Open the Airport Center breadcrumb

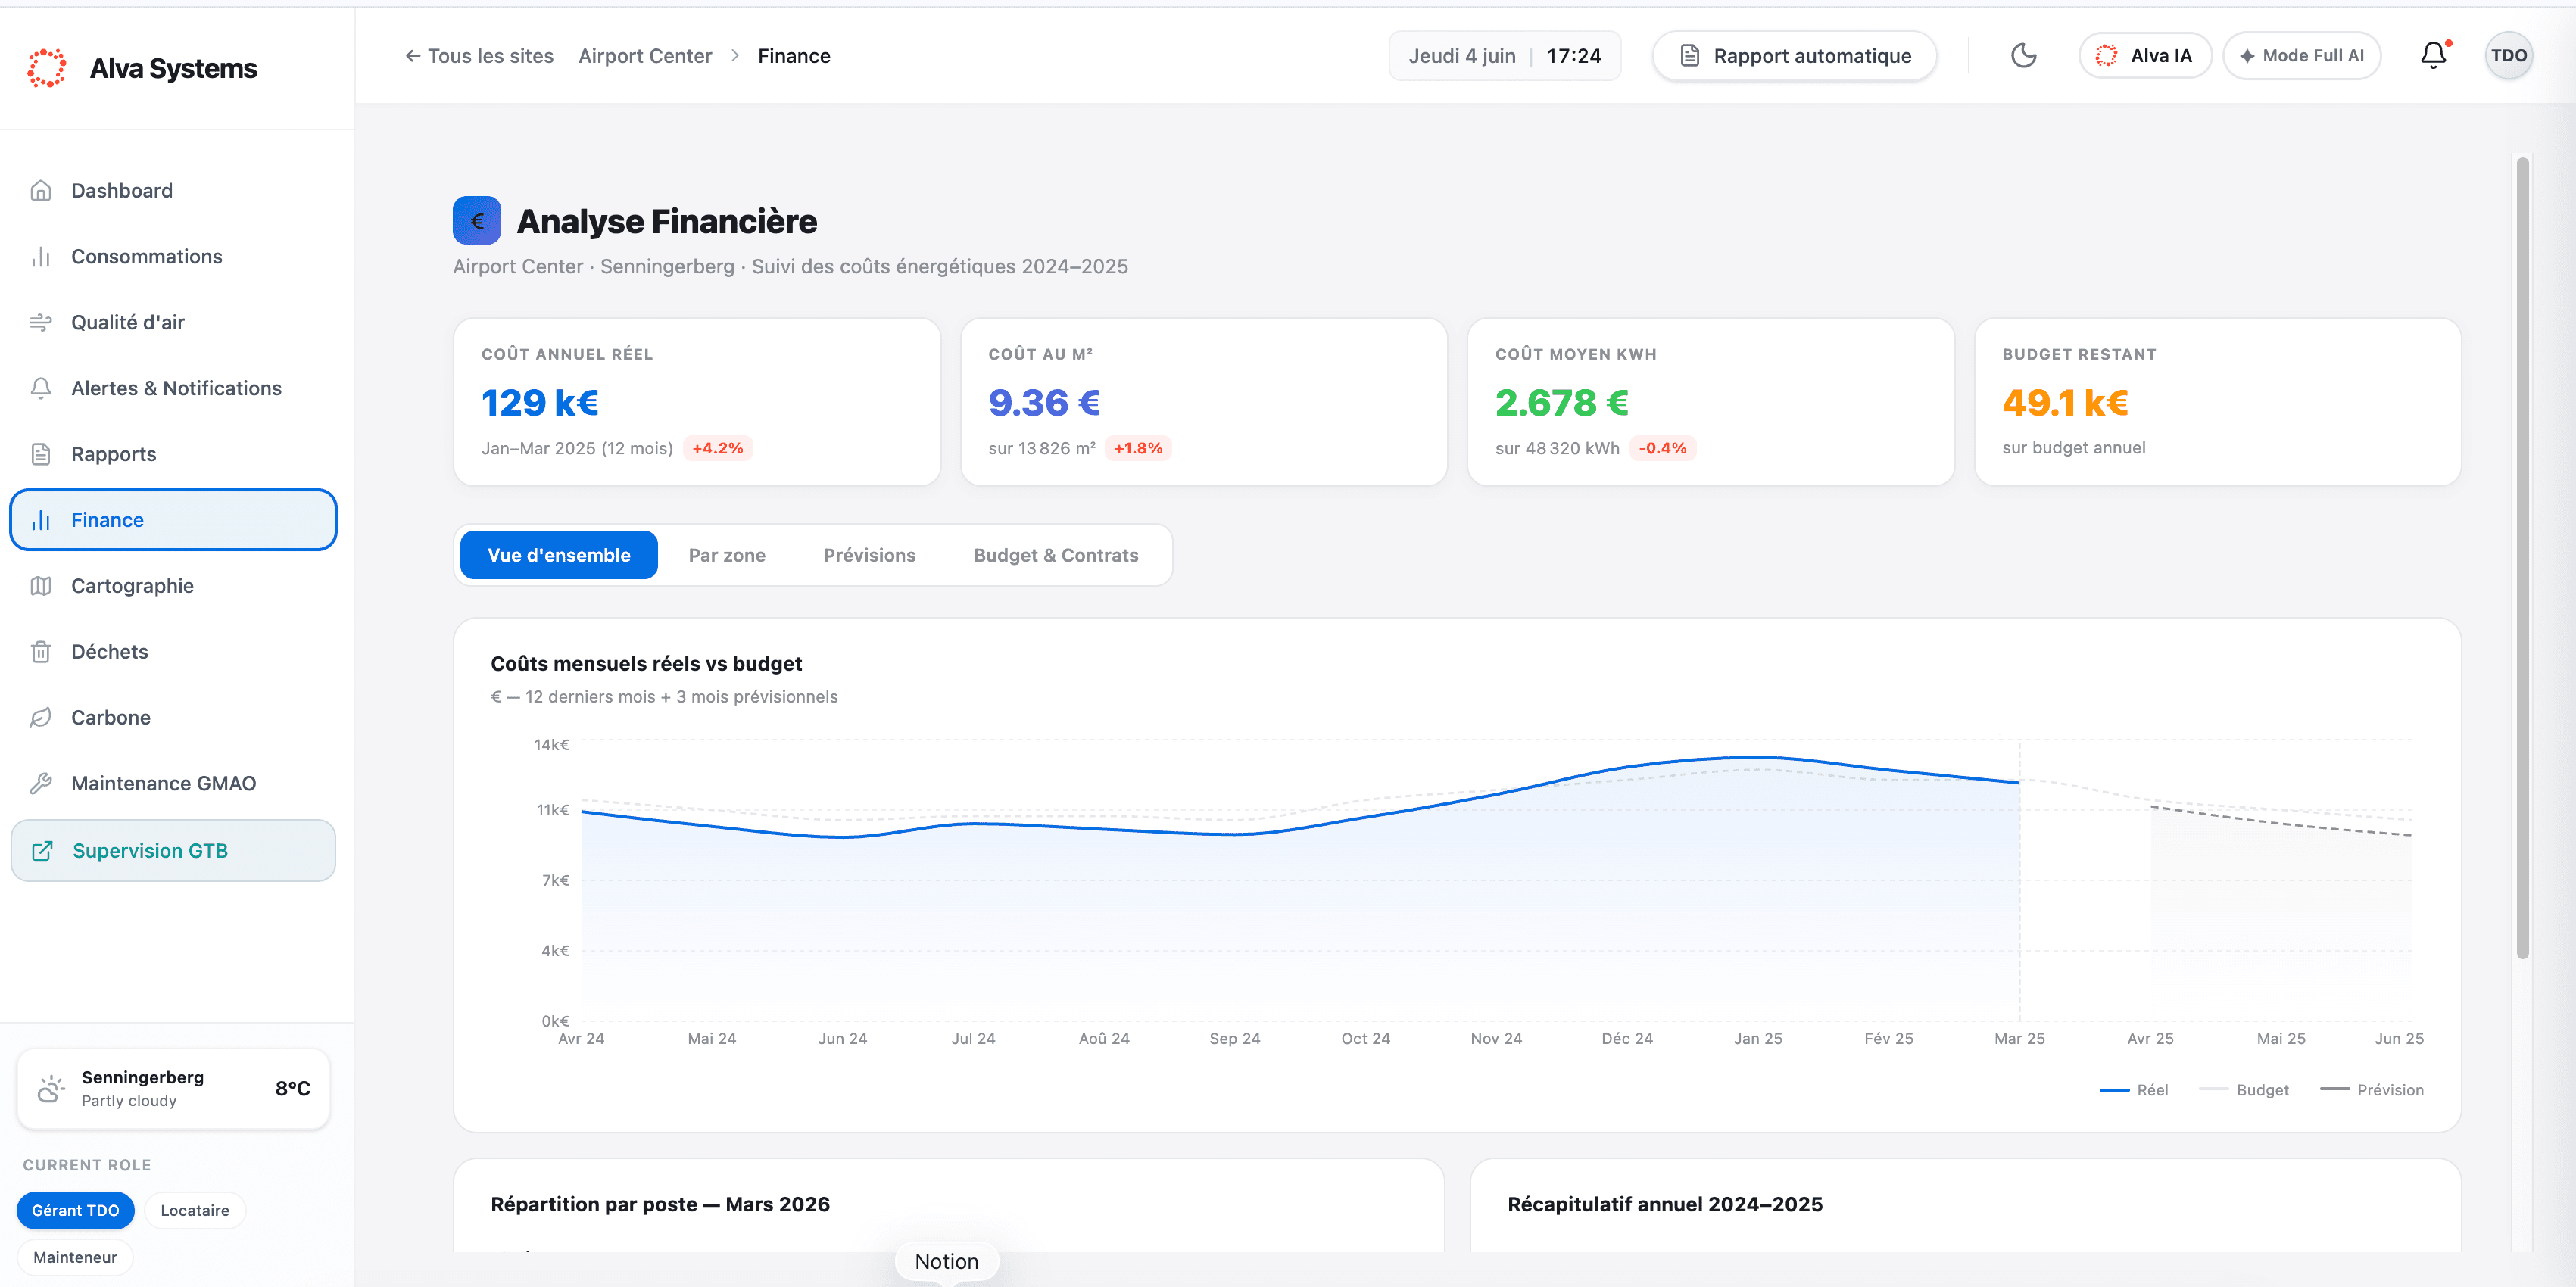645,56
